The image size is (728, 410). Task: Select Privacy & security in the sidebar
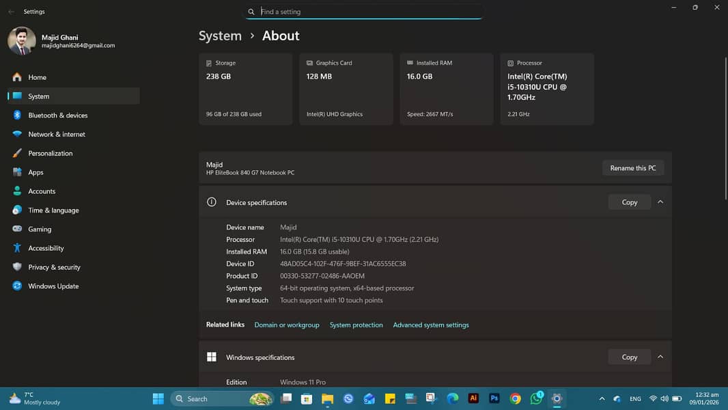(x=54, y=267)
